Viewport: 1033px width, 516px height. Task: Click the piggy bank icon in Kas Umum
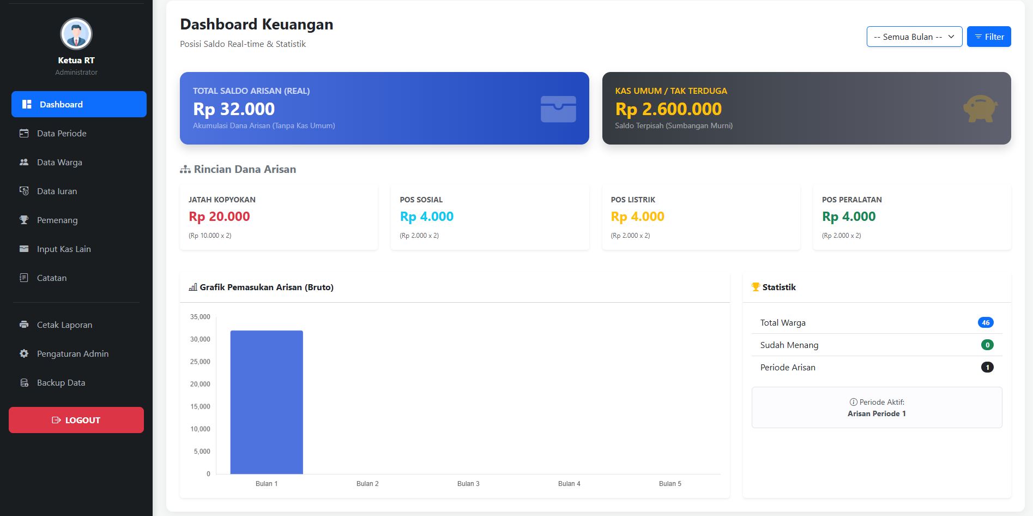pyautogui.click(x=980, y=109)
